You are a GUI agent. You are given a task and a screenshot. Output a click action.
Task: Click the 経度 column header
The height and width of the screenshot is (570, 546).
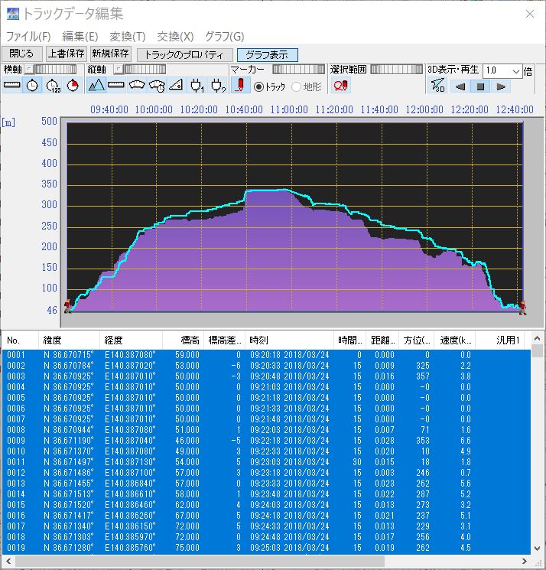[131, 340]
